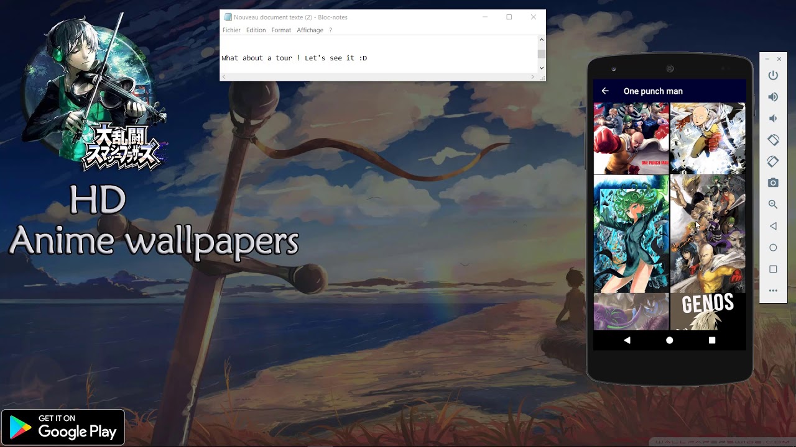Click the Notepad vertical scrollbar thumb
The width and height of the screenshot is (796, 447).
click(542, 54)
